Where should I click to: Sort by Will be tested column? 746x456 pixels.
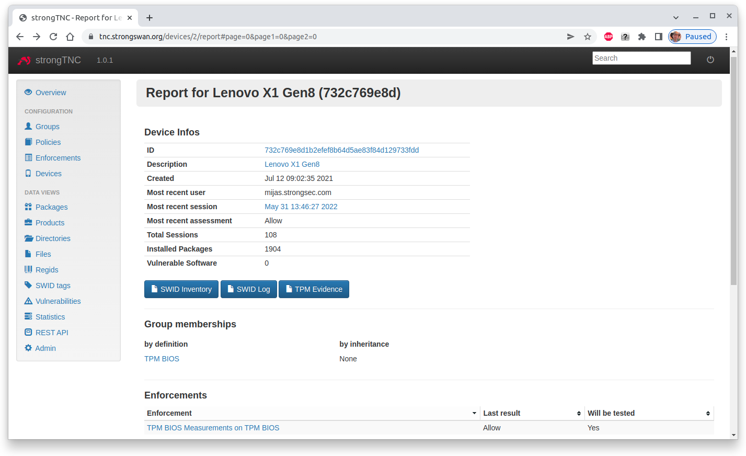click(x=649, y=413)
